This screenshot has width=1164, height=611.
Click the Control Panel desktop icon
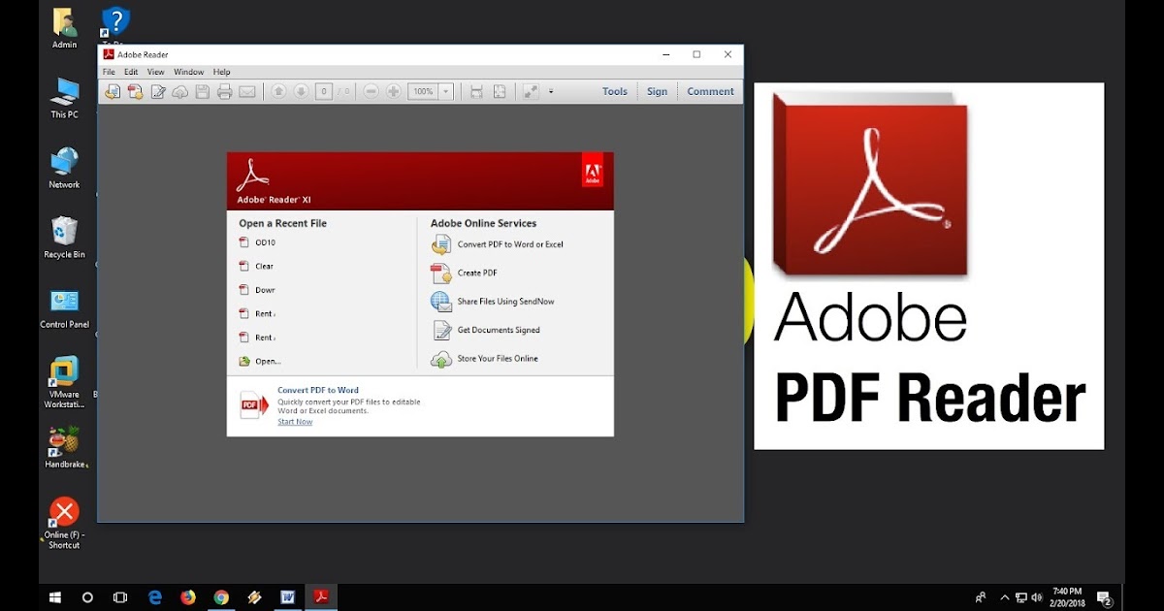point(65,308)
